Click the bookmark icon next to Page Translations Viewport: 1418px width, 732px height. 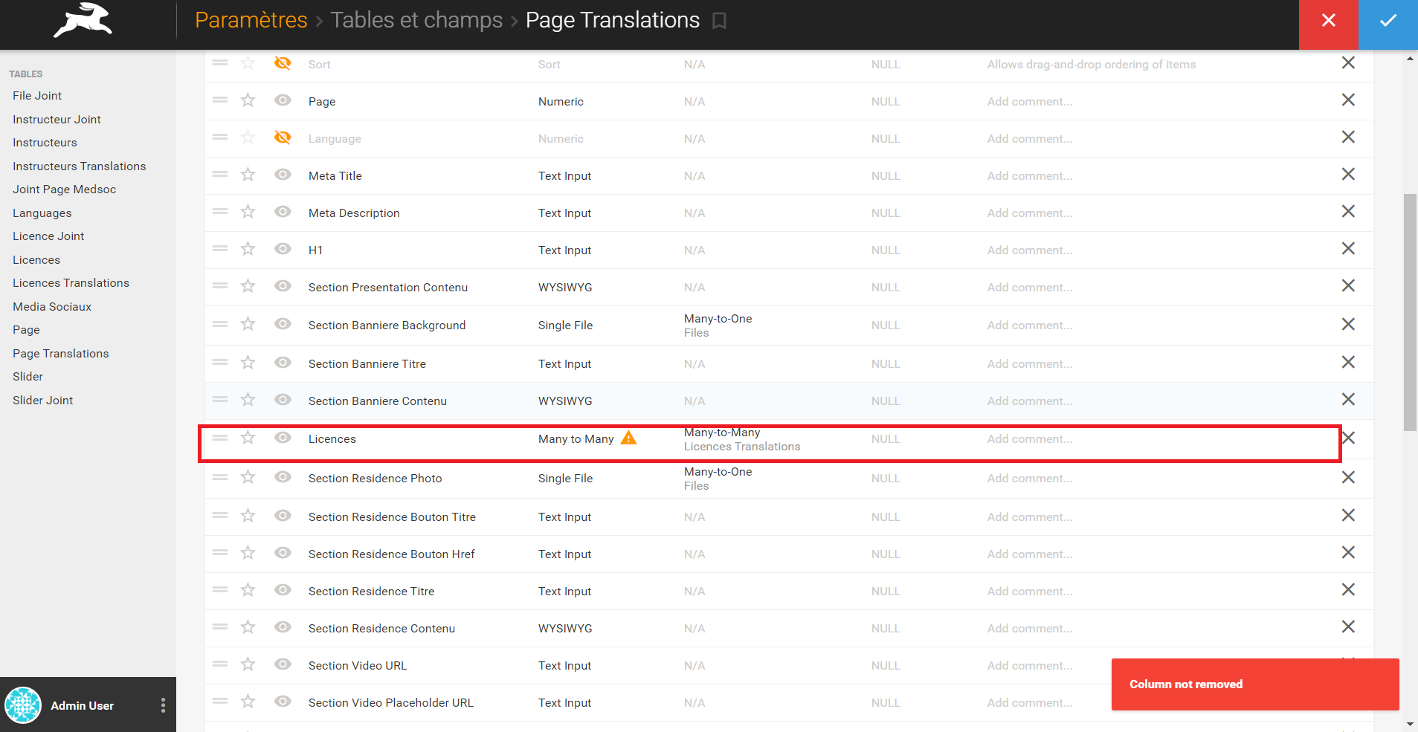click(x=718, y=21)
